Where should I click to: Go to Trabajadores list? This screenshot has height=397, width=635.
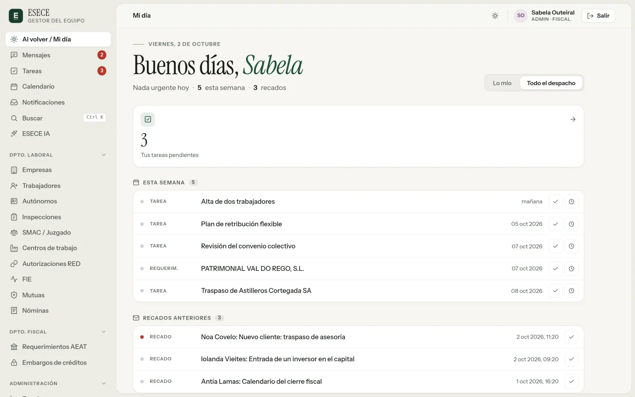(x=58, y=186)
